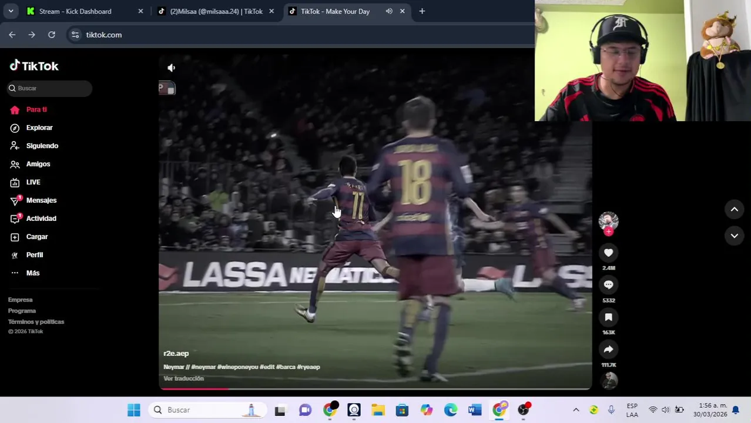This screenshot has height=423, width=751.
Task: Share the video with the arrow icon
Action: 608,350
